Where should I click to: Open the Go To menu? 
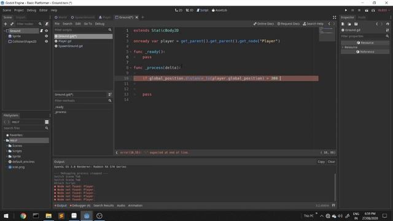pos(88,24)
